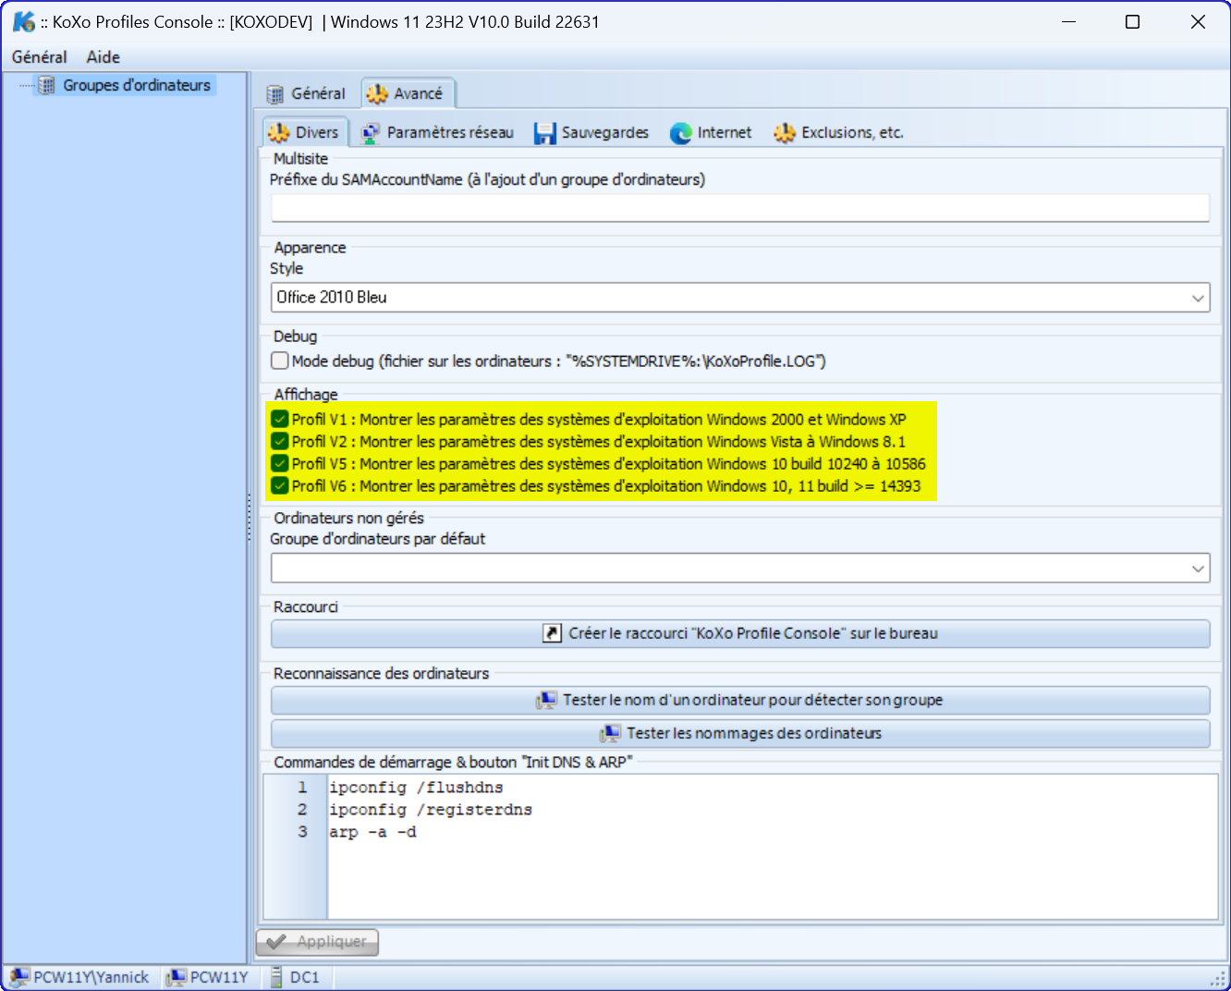This screenshot has height=991, width=1231.
Task: Click the Divers tab gears icon
Action: tap(279, 132)
